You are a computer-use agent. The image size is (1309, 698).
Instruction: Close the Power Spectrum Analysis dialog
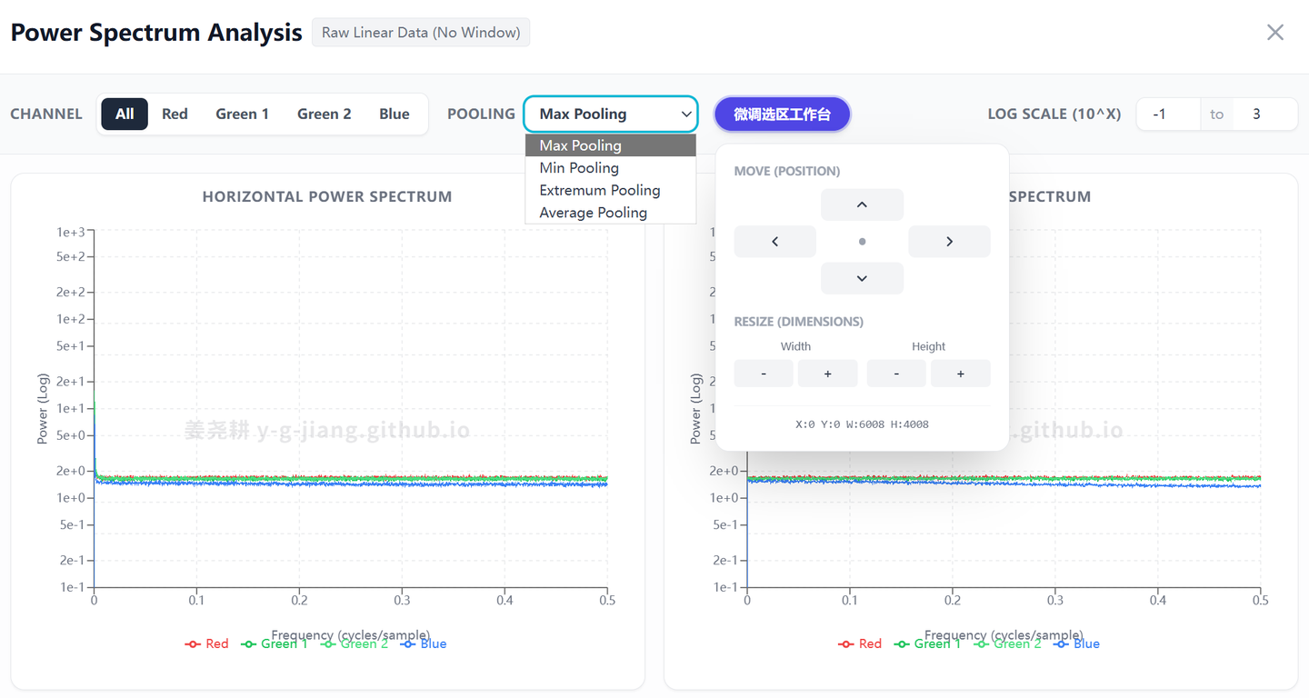1275,33
